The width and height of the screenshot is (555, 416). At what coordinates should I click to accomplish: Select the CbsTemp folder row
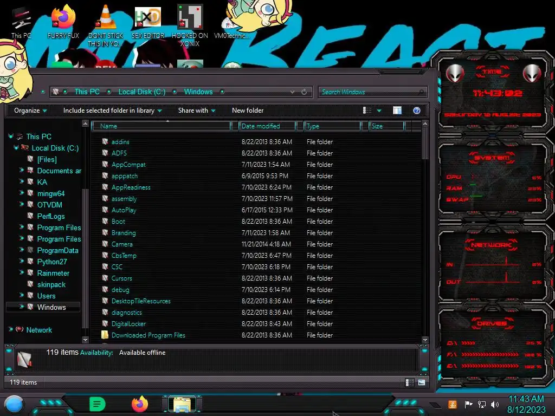(x=256, y=256)
